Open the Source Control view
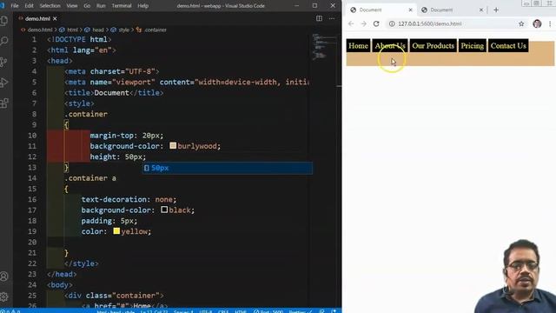 pyautogui.click(x=4, y=62)
